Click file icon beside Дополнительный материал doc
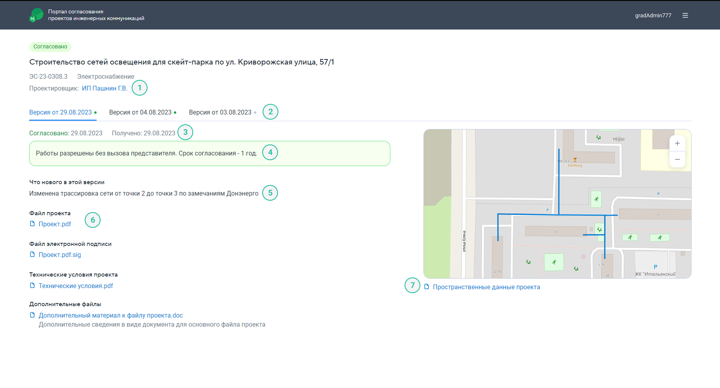The width and height of the screenshot is (720, 388). tap(32, 315)
